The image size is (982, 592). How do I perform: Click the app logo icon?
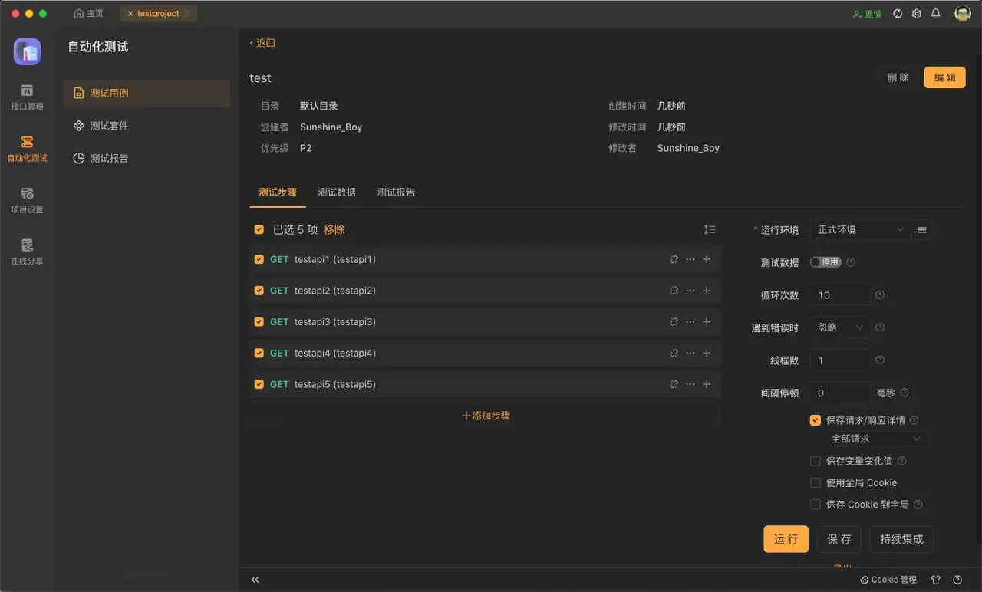27,51
